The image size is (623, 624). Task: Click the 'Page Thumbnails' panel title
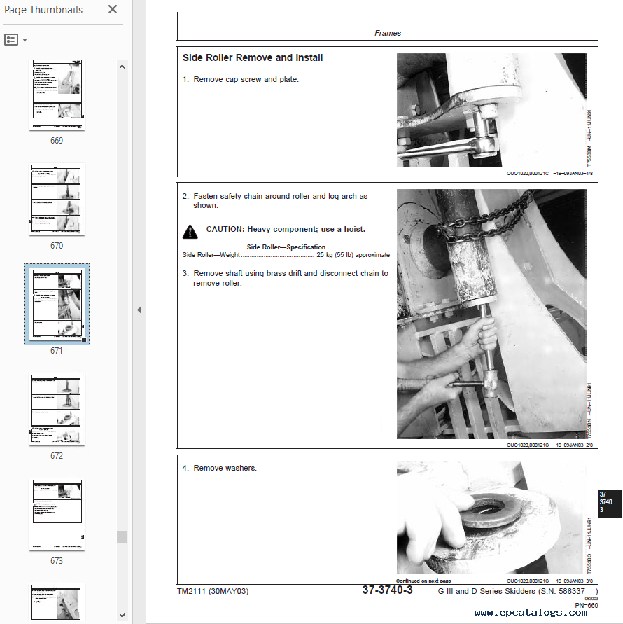coord(43,10)
